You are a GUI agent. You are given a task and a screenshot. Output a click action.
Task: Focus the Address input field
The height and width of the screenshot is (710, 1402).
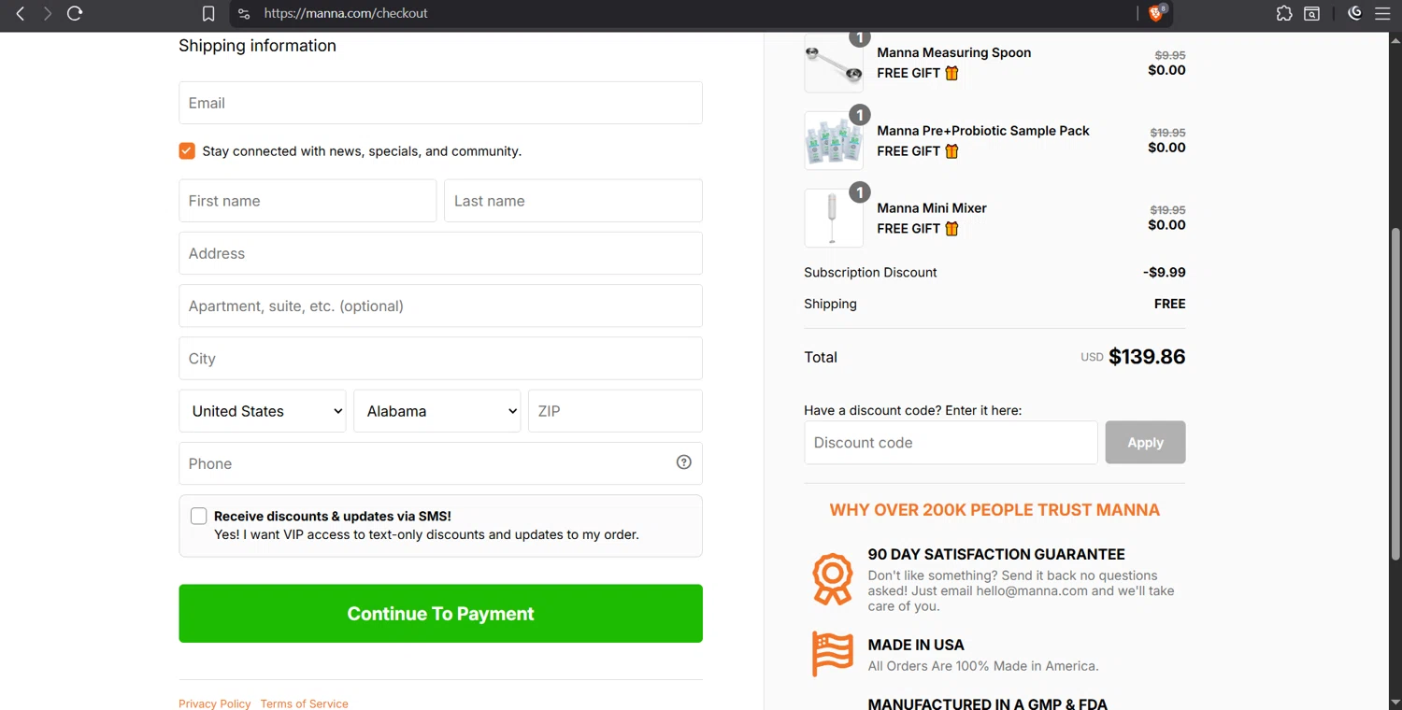coord(440,253)
